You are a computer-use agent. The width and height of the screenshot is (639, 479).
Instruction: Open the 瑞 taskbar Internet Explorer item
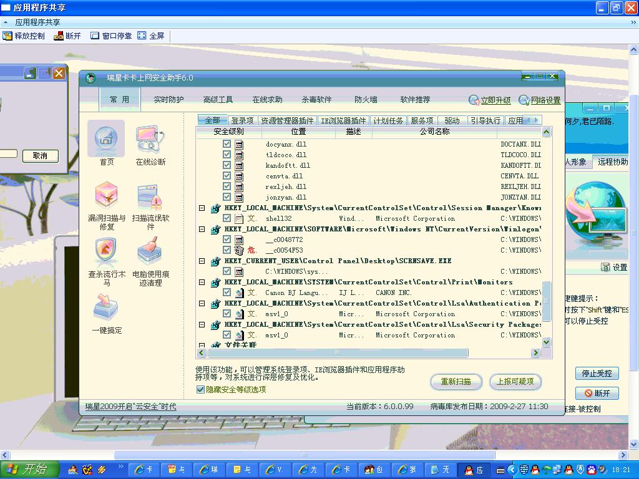point(210,470)
